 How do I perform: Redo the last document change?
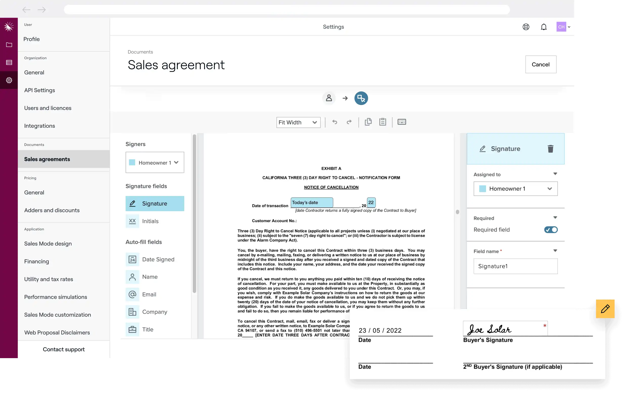pos(349,122)
